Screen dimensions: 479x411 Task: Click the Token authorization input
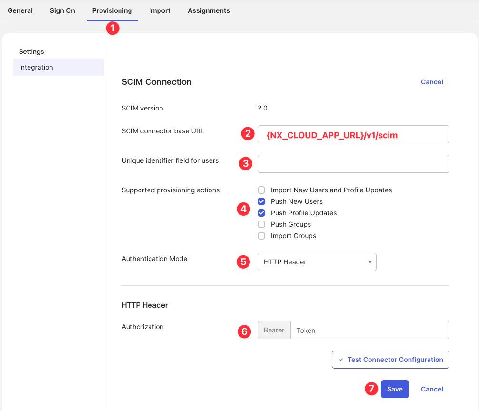(370, 330)
